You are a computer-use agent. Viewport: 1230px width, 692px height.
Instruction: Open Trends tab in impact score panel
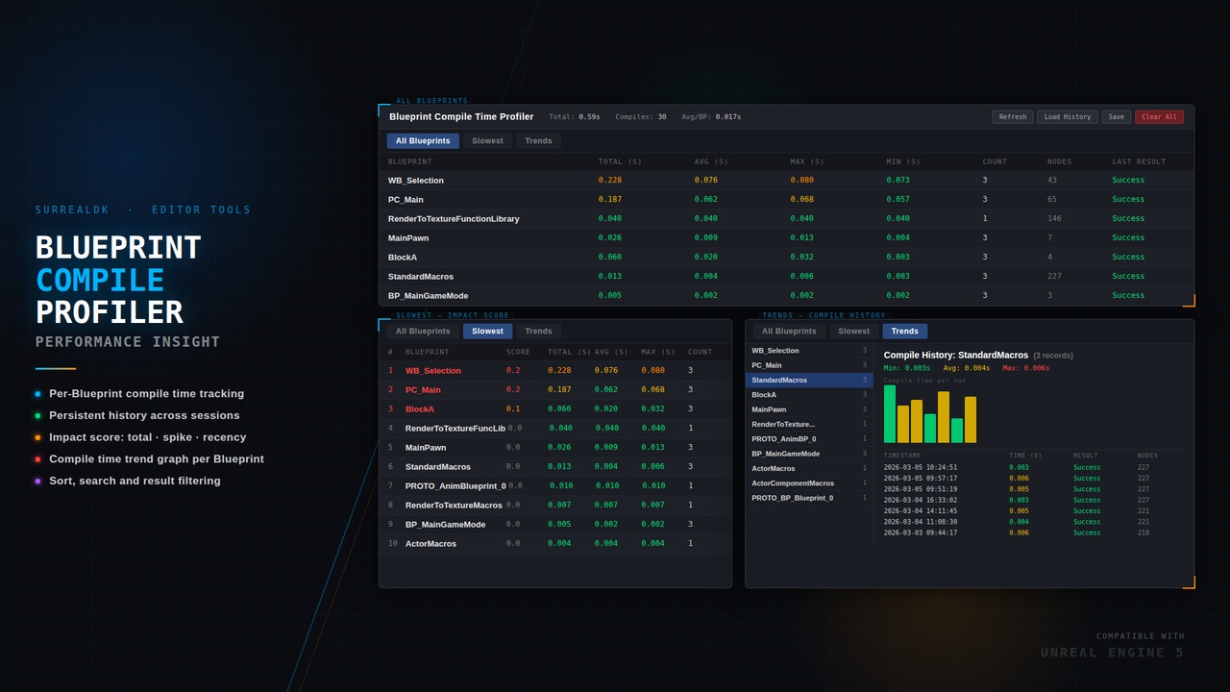pos(538,332)
